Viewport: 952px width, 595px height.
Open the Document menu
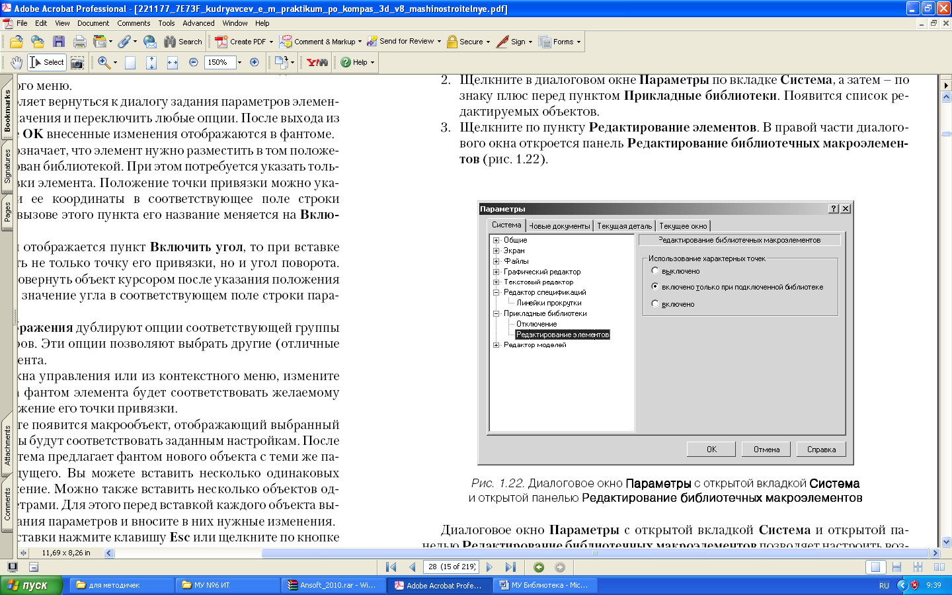93,23
